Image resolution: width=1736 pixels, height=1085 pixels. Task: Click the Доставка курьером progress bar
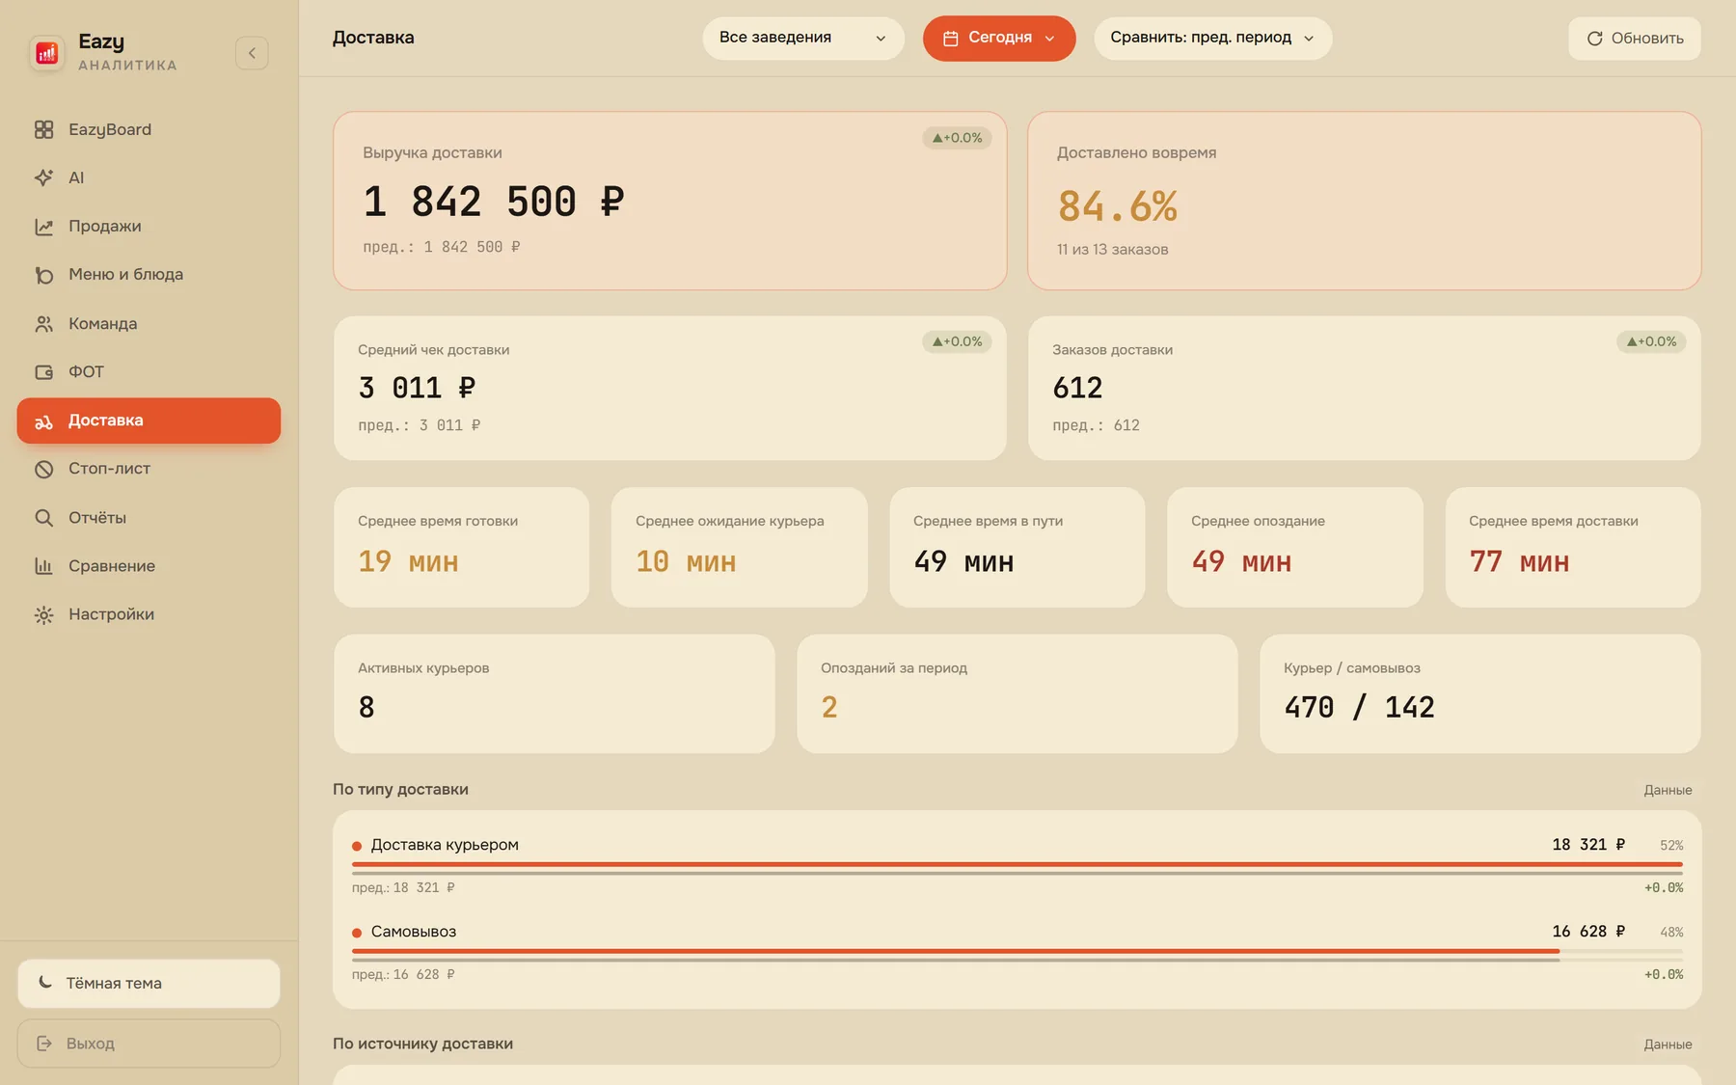pos(1017,865)
